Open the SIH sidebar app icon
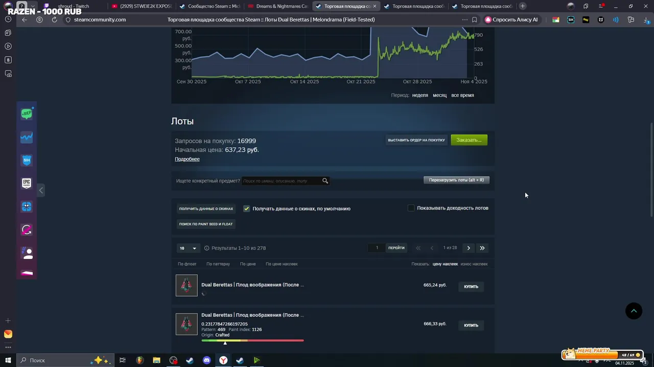This screenshot has width=654, height=367. coord(27,160)
